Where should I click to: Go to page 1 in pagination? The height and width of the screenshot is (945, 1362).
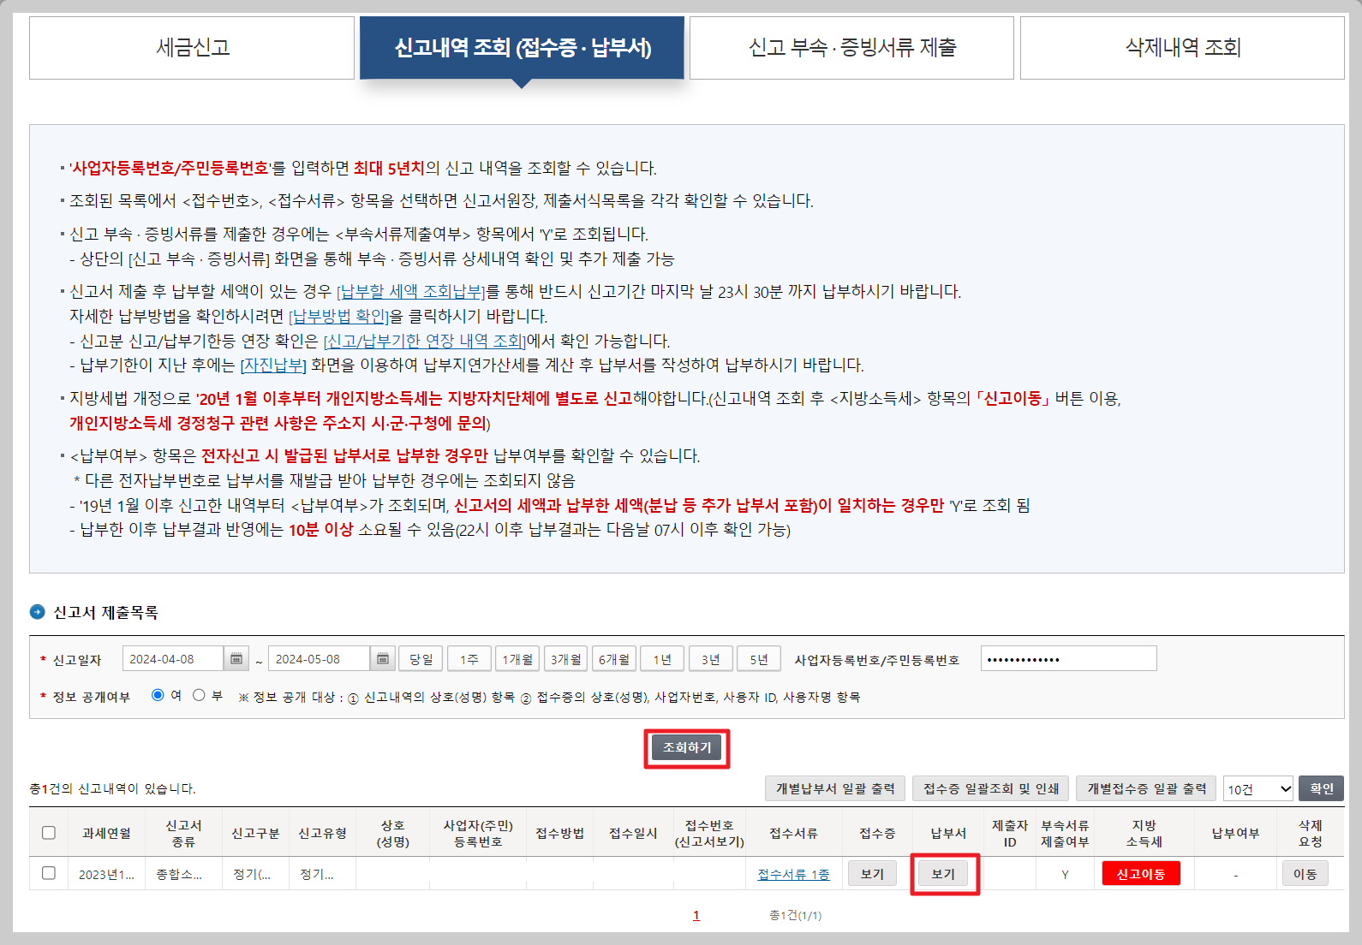[696, 915]
